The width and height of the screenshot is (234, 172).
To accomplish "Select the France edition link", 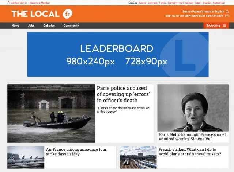I will pyautogui.click(x=163, y=3).
